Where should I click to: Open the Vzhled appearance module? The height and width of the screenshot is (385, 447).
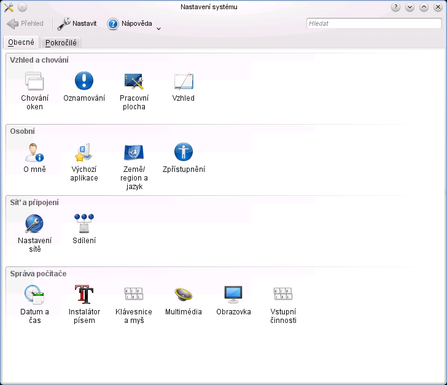coord(184,87)
